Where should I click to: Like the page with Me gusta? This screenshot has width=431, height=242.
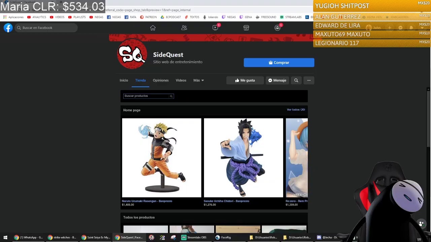point(245,80)
